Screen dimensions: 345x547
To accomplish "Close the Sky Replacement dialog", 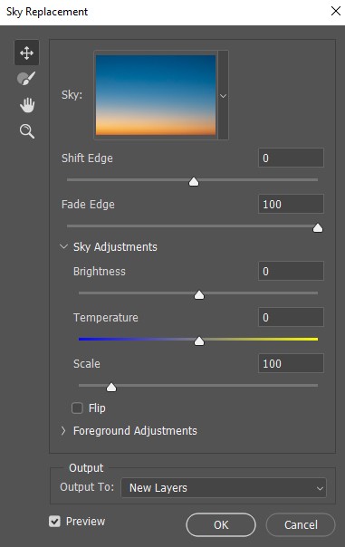I will coord(336,11).
